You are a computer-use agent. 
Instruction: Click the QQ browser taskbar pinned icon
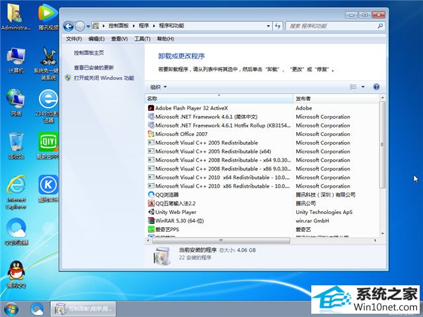pos(37,309)
